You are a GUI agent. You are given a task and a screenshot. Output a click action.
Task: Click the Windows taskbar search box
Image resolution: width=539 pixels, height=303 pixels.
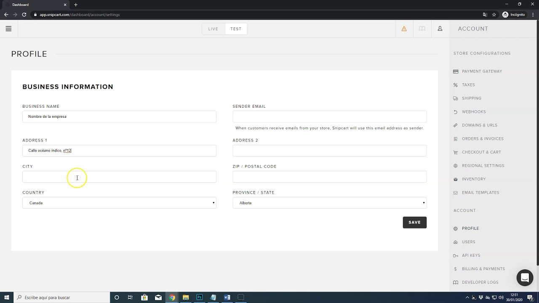tap(61, 298)
